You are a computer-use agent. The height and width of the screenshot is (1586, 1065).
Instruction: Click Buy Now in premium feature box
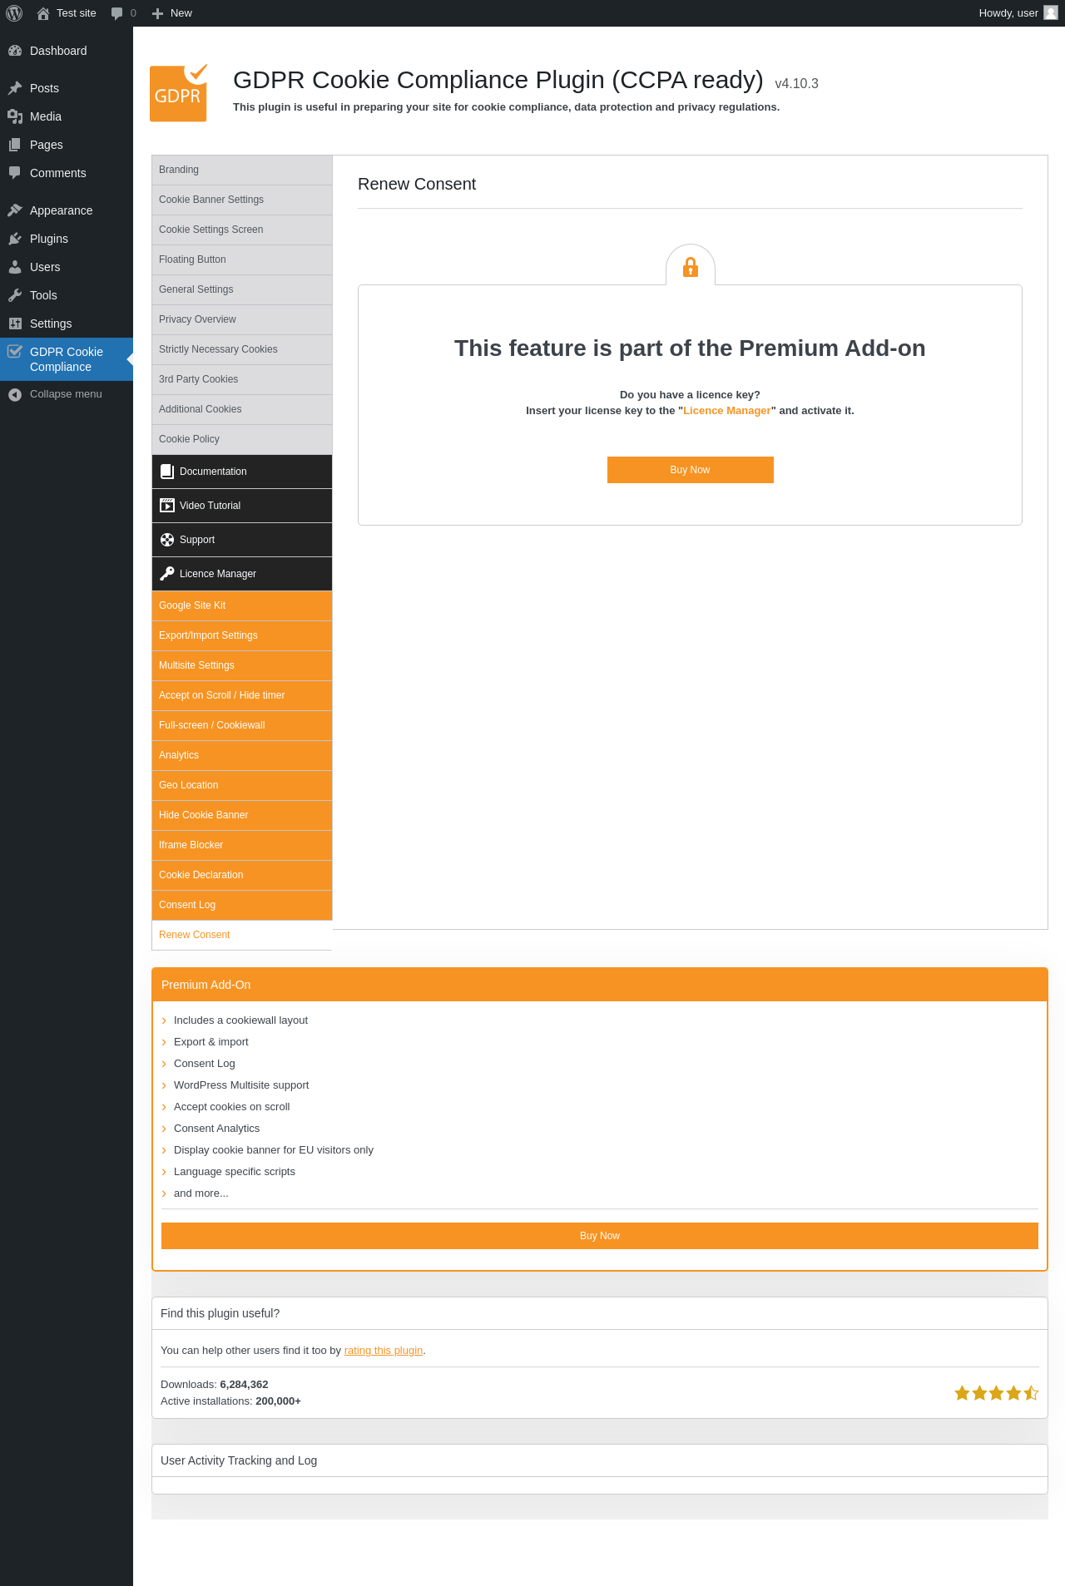pos(691,470)
